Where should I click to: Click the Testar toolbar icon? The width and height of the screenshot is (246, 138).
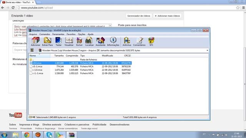click(58, 41)
